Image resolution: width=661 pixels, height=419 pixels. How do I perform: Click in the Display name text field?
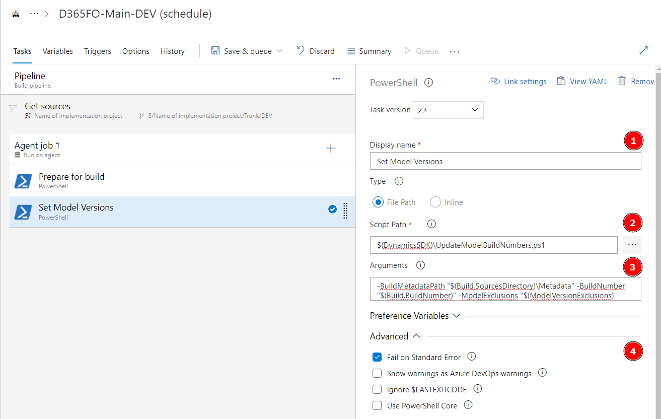(505, 162)
